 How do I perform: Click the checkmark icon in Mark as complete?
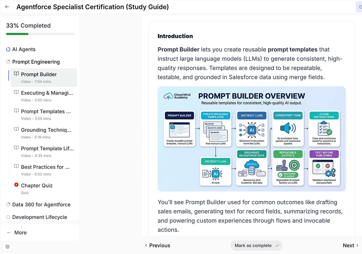tap(277, 246)
